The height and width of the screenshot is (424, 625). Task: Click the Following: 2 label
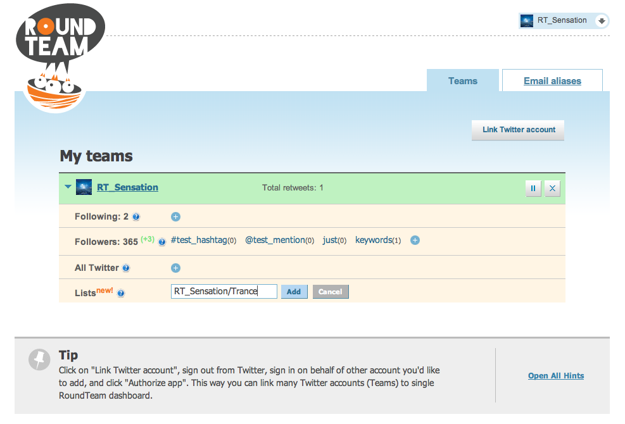(x=102, y=216)
